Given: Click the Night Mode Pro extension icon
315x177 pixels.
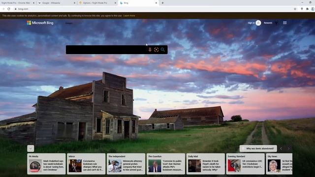Looking at the screenshot, I should coord(302,9).
